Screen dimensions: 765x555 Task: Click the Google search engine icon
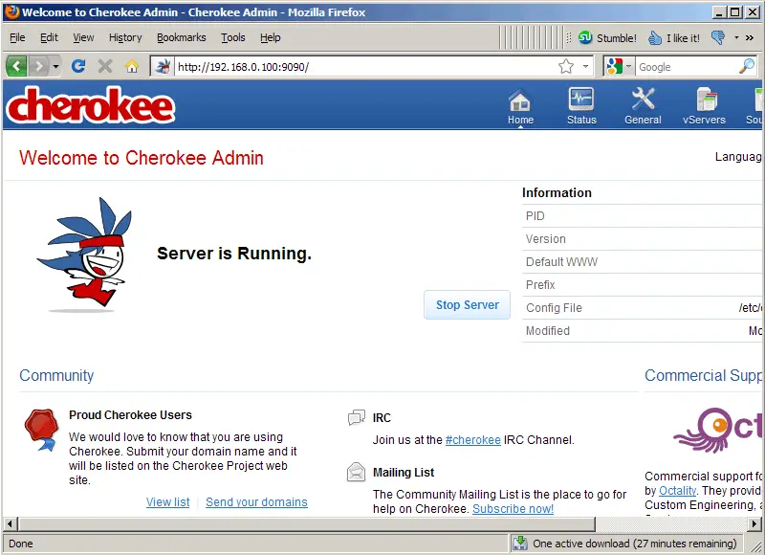pyautogui.click(x=614, y=66)
